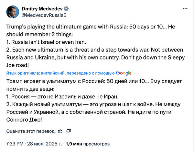Click the word 'просмотров' beside view count
This screenshot has height=151, width=194.
tap(96, 144)
